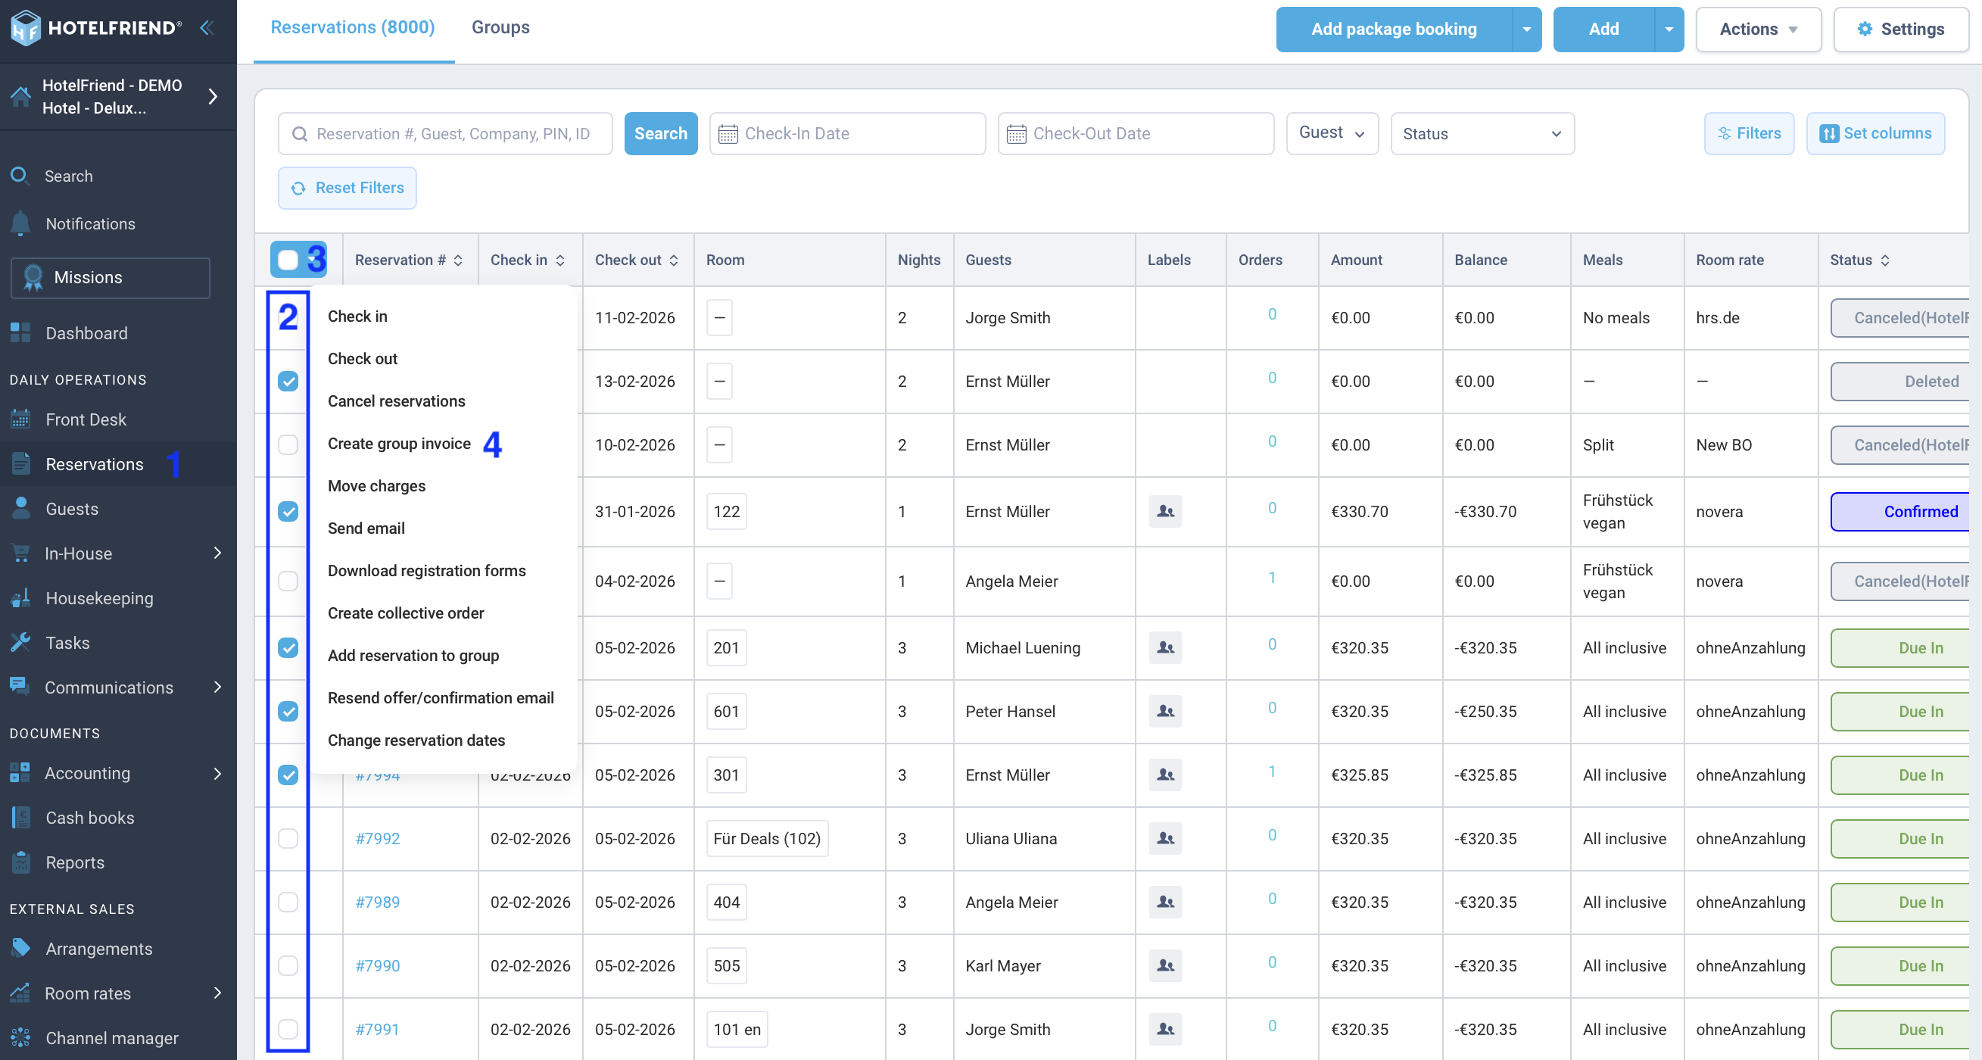Click the Check-Out Date field

1136,134
